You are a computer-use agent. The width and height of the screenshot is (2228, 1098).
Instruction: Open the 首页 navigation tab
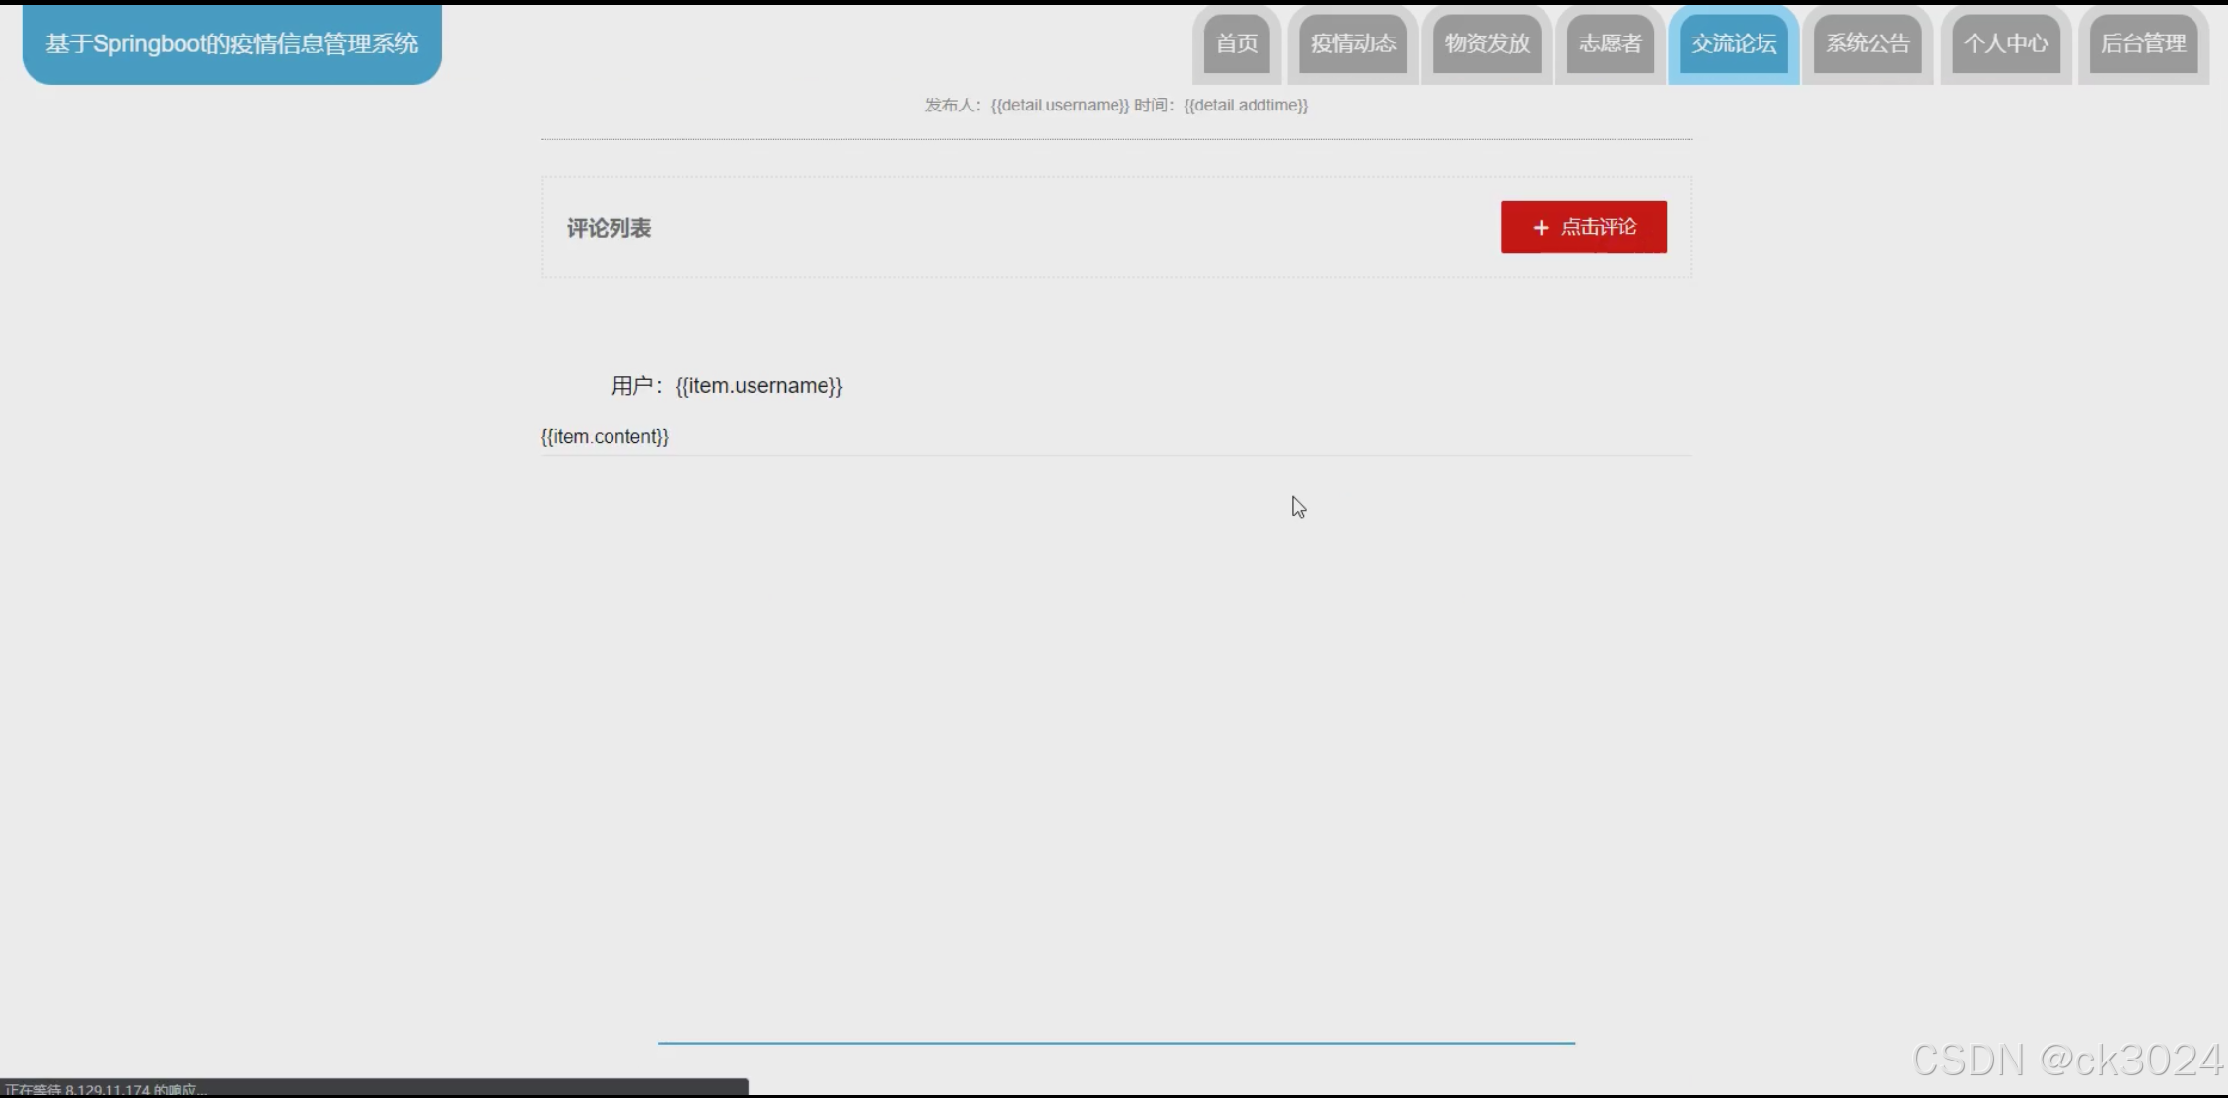(1236, 43)
